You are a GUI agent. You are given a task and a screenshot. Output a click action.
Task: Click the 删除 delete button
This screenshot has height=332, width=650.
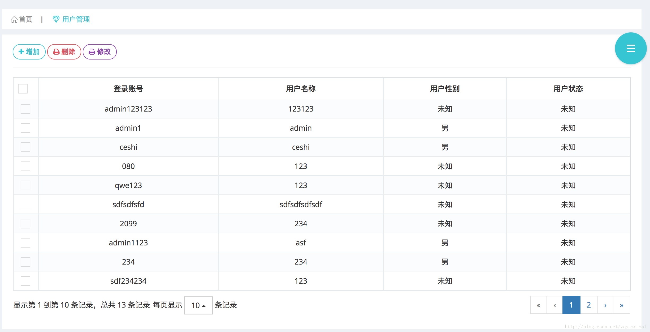tap(64, 52)
